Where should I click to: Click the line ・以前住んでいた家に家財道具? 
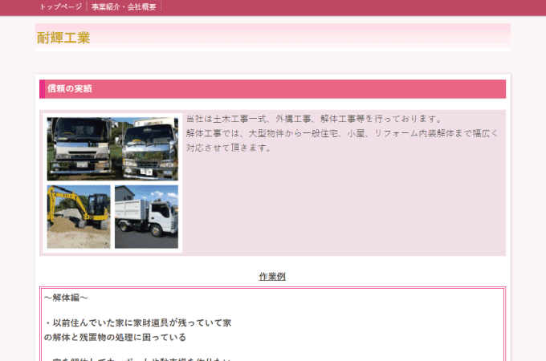pos(137,322)
